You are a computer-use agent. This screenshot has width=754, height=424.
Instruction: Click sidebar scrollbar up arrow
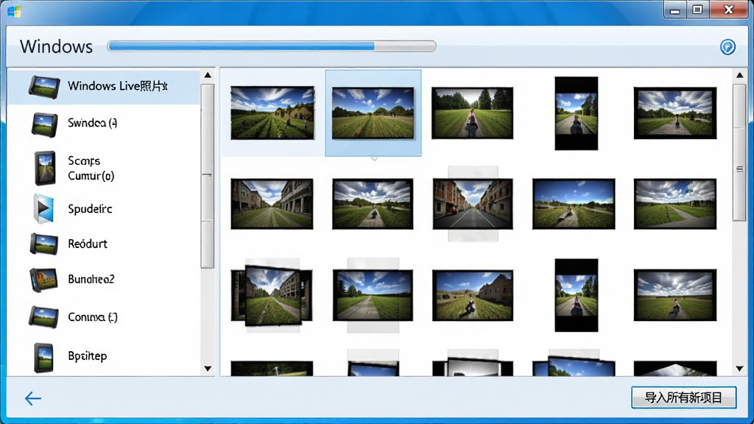click(208, 75)
